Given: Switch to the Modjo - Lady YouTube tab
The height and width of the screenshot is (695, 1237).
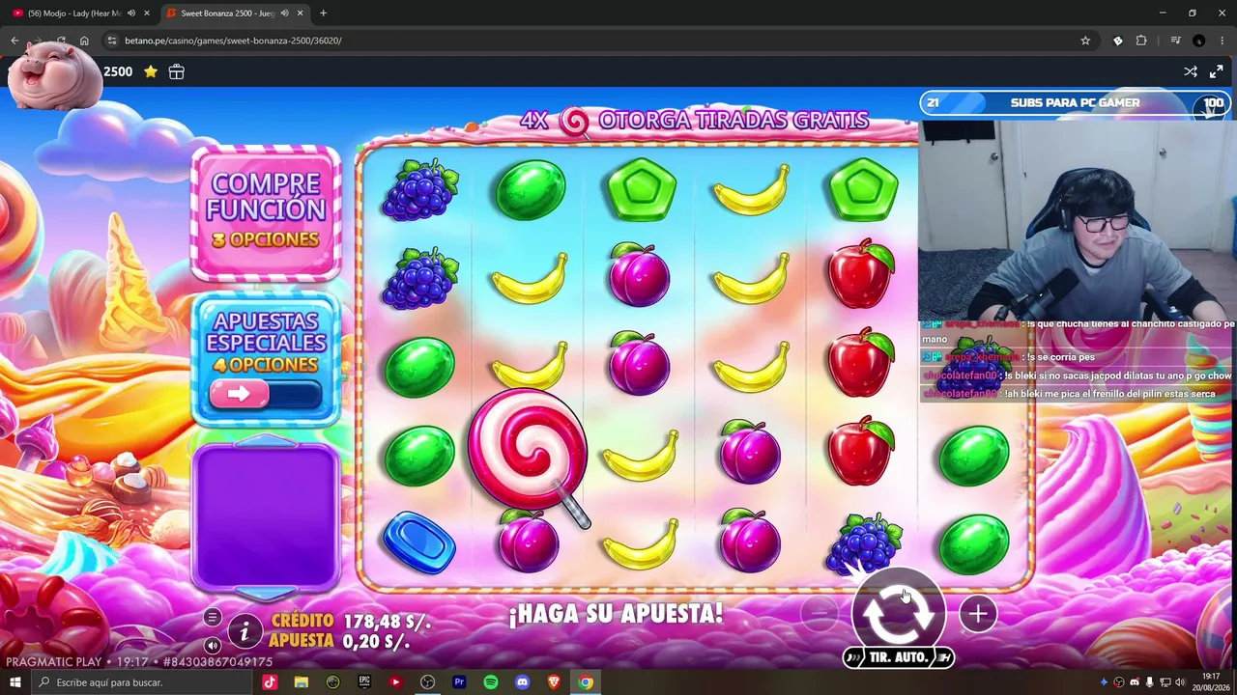Looking at the screenshot, I should [x=74, y=14].
